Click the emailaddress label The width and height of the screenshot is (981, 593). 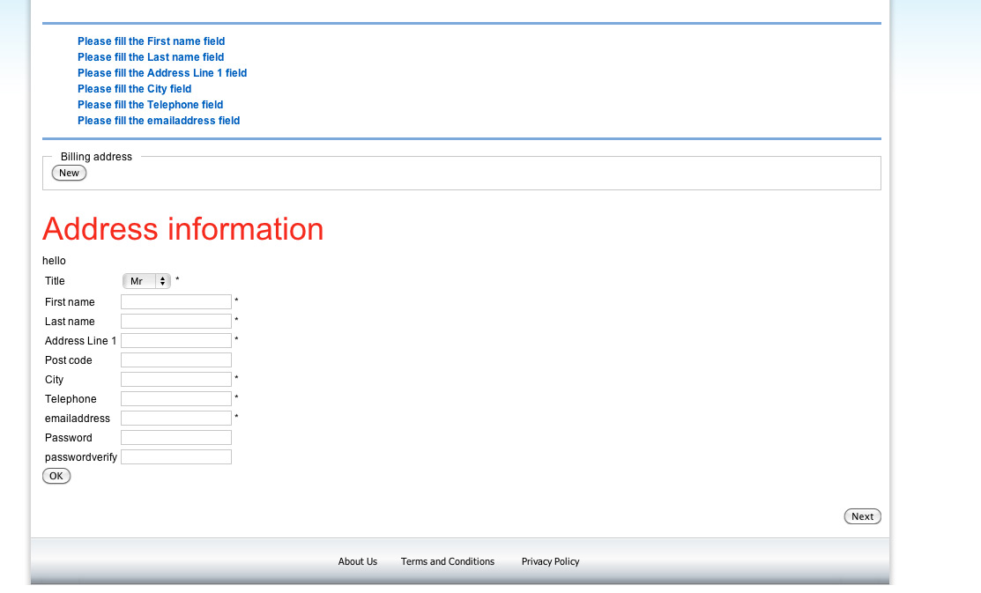point(78,418)
